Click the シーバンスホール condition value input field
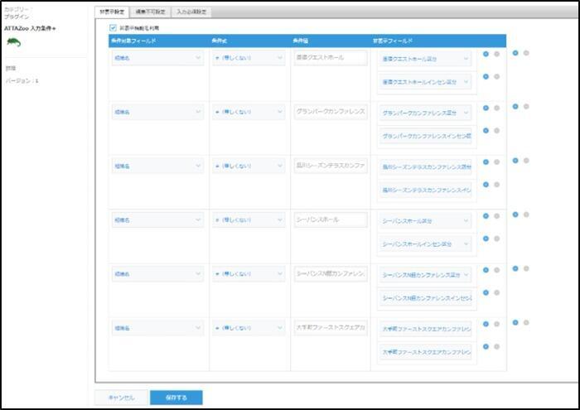 click(x=330, y=220)
